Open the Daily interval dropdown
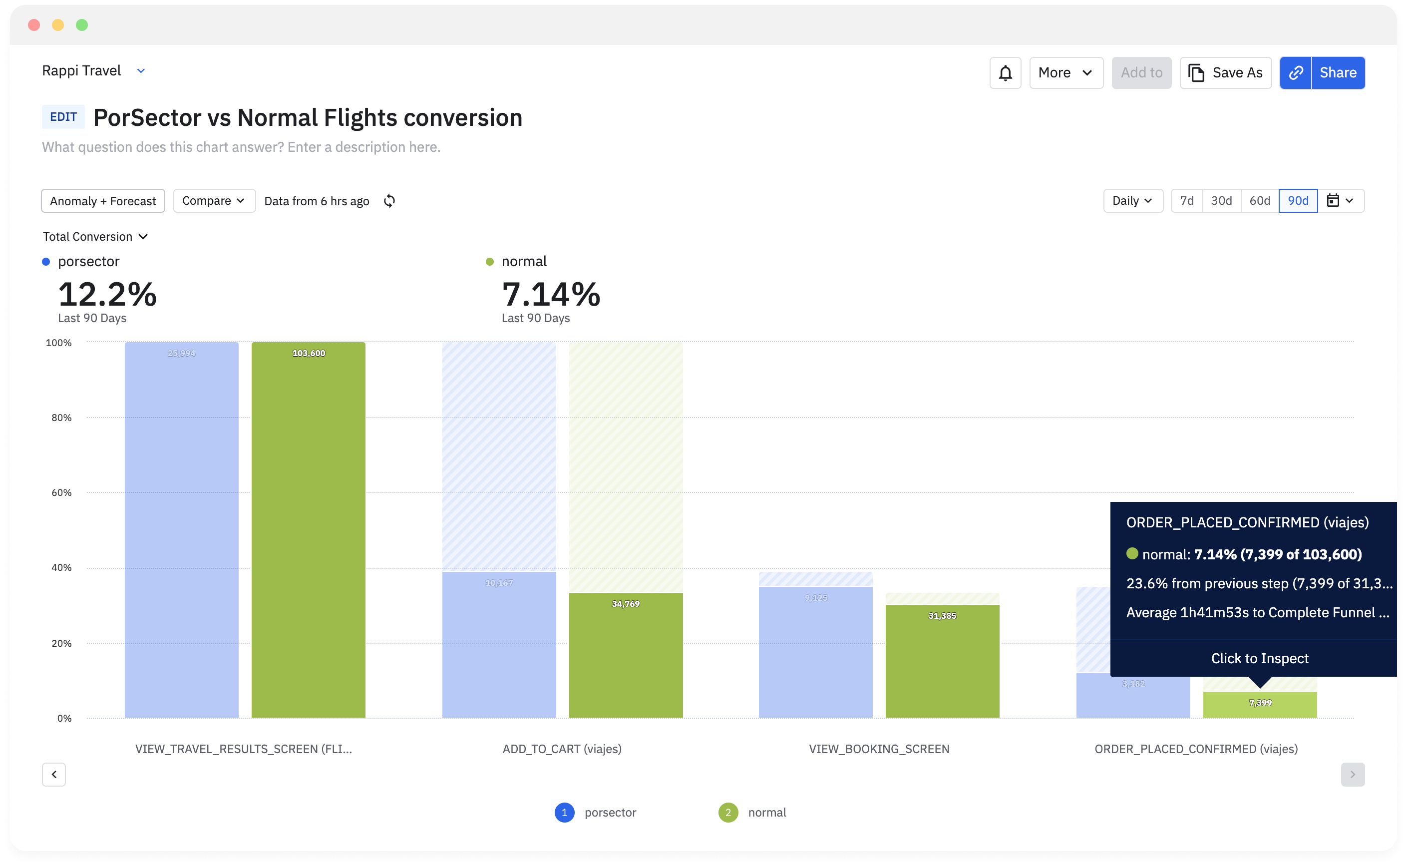 (x=1132, y=201)
